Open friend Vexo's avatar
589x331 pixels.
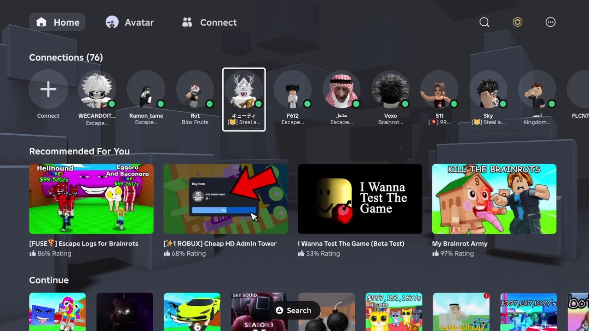coord(391,89)
